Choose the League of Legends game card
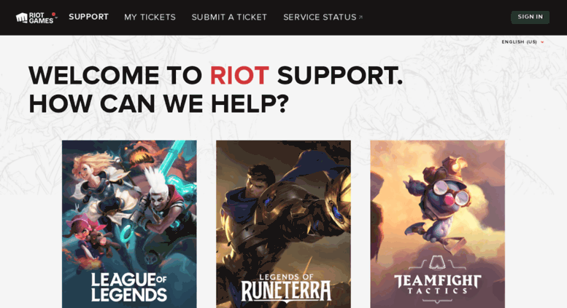Viewport: 567px width, 308px height. click(x=129, y=224)
